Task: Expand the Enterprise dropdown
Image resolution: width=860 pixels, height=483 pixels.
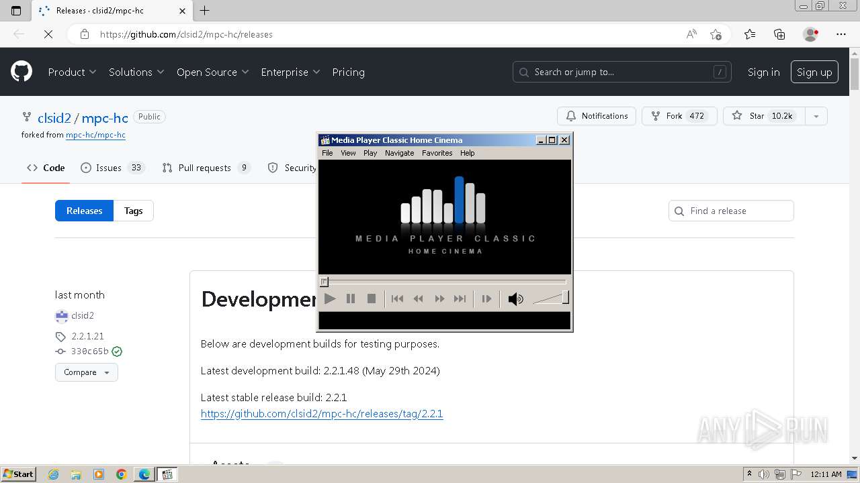Action: coord(290,72)
